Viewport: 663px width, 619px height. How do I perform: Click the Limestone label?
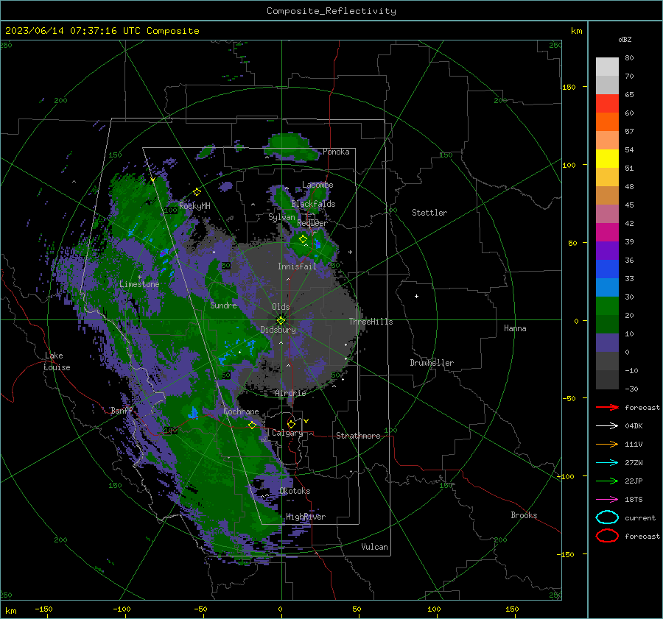[x=139, y=284]
